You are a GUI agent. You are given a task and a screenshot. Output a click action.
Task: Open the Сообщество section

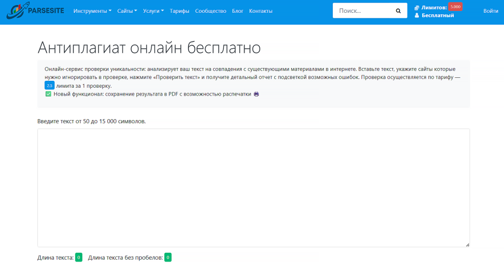tap(211, 11)
